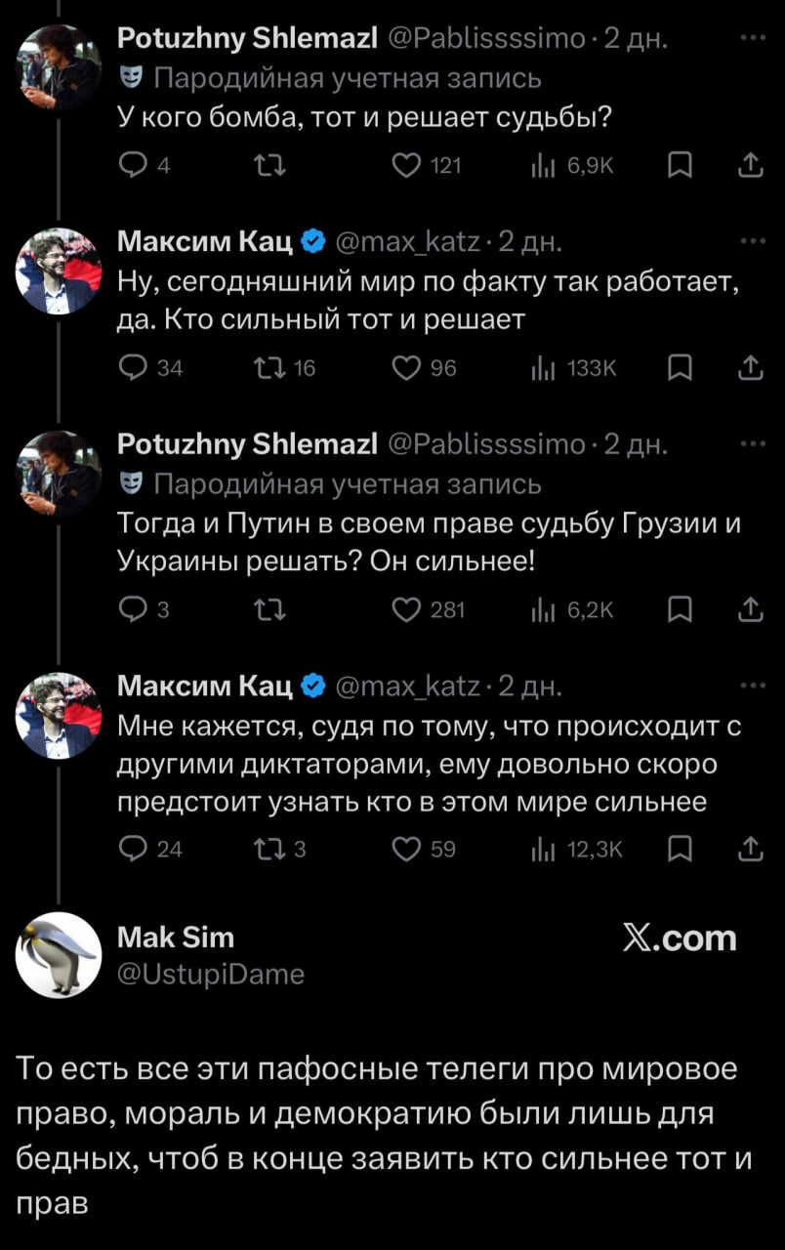This screenshot has width=785, height=1250.
Task: Open @UstupiDame profile handle
Action: tap(210, 974)
